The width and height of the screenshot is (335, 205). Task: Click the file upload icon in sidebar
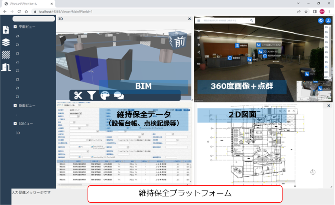[x=6, y=30]
